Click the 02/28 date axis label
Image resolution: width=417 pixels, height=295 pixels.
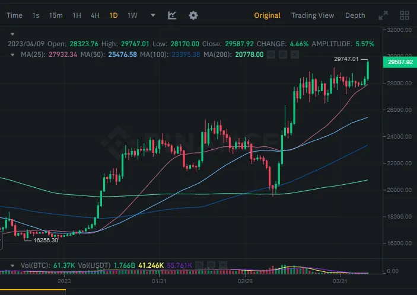245,281
